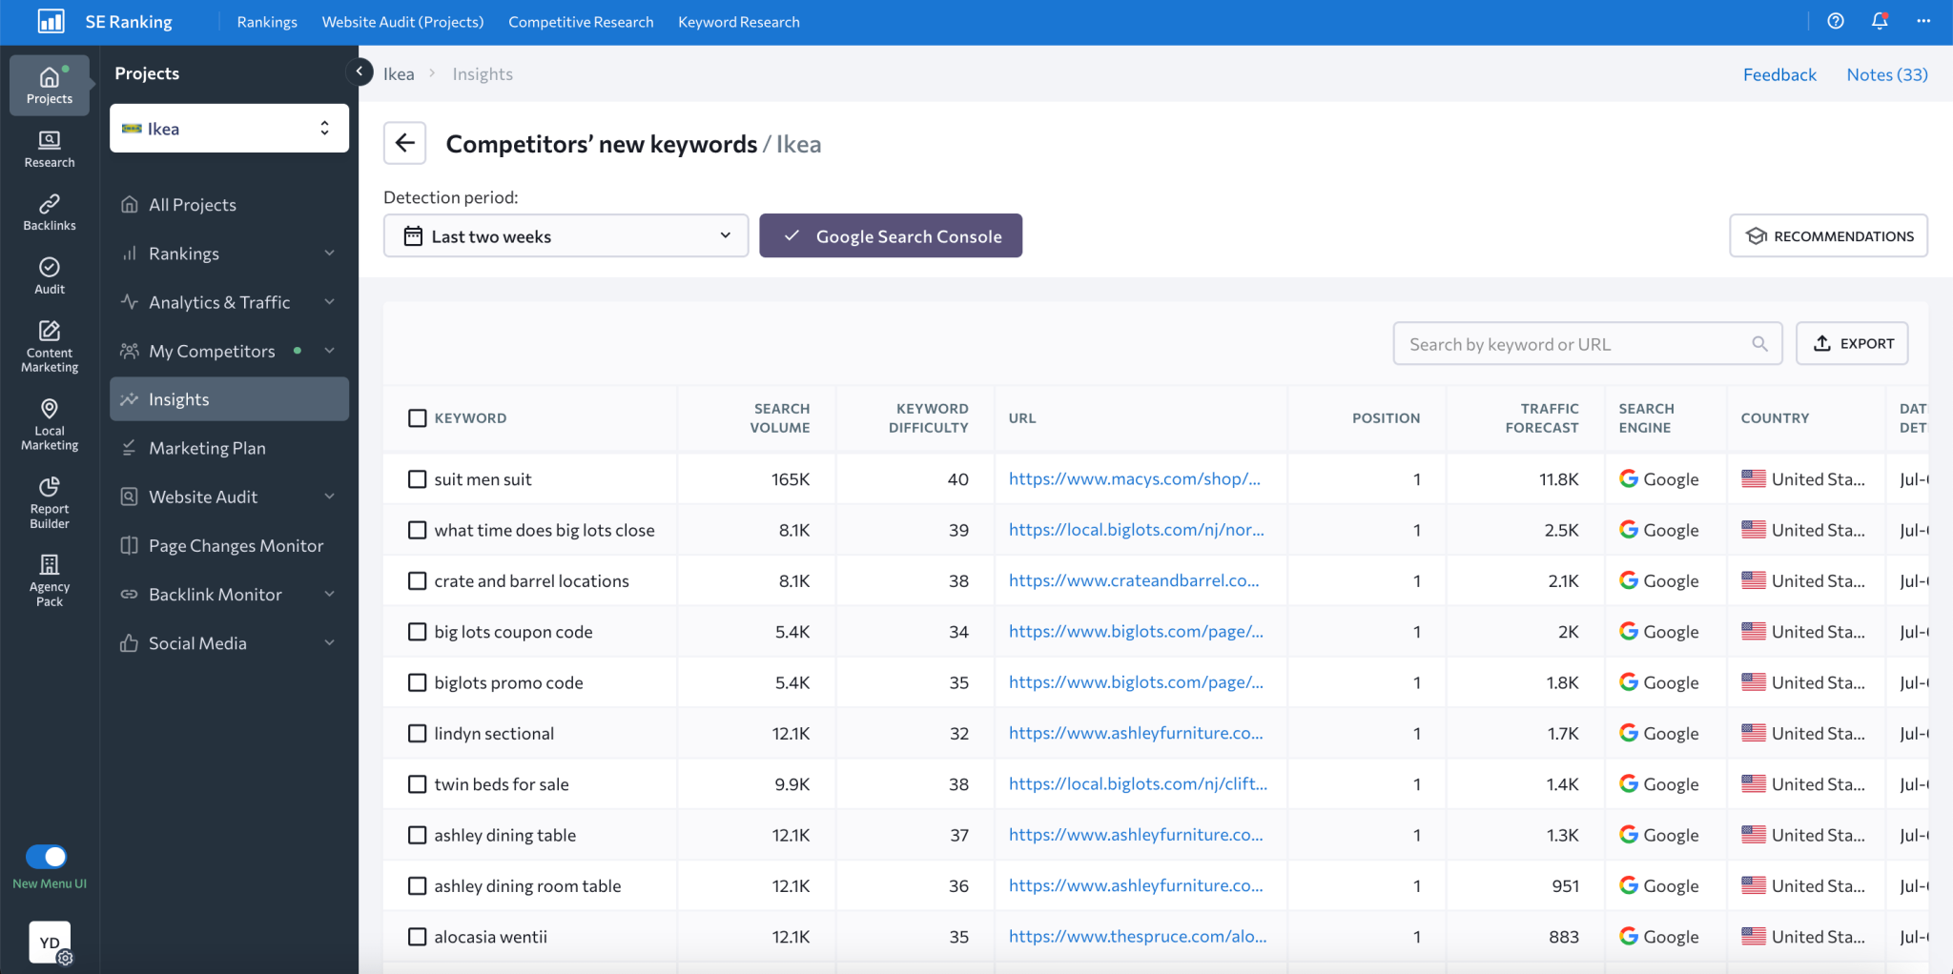Select the 'lindyn sectional' row checkbox
The width and height of the screenshot is (1953, 974).
417,733
